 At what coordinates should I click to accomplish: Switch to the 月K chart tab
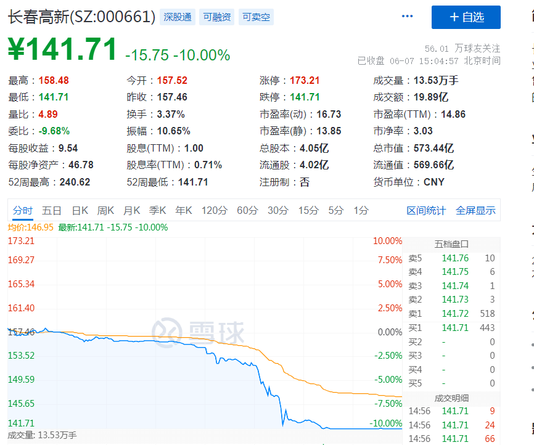tap(131, 210)
